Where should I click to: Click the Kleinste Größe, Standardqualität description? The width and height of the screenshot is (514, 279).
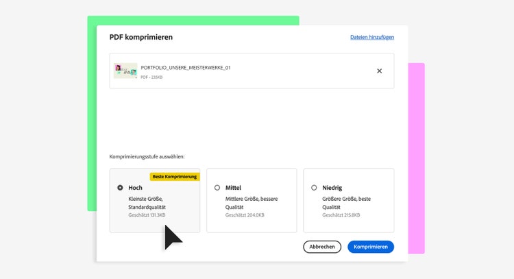(x=147, y=203)
